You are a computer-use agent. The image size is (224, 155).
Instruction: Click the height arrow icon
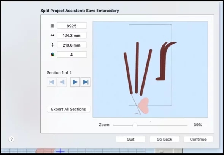click(52, 45)
